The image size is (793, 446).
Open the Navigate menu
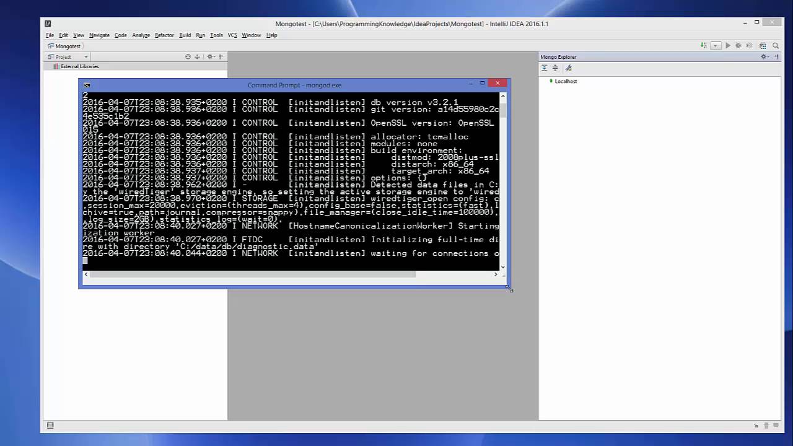99,35
